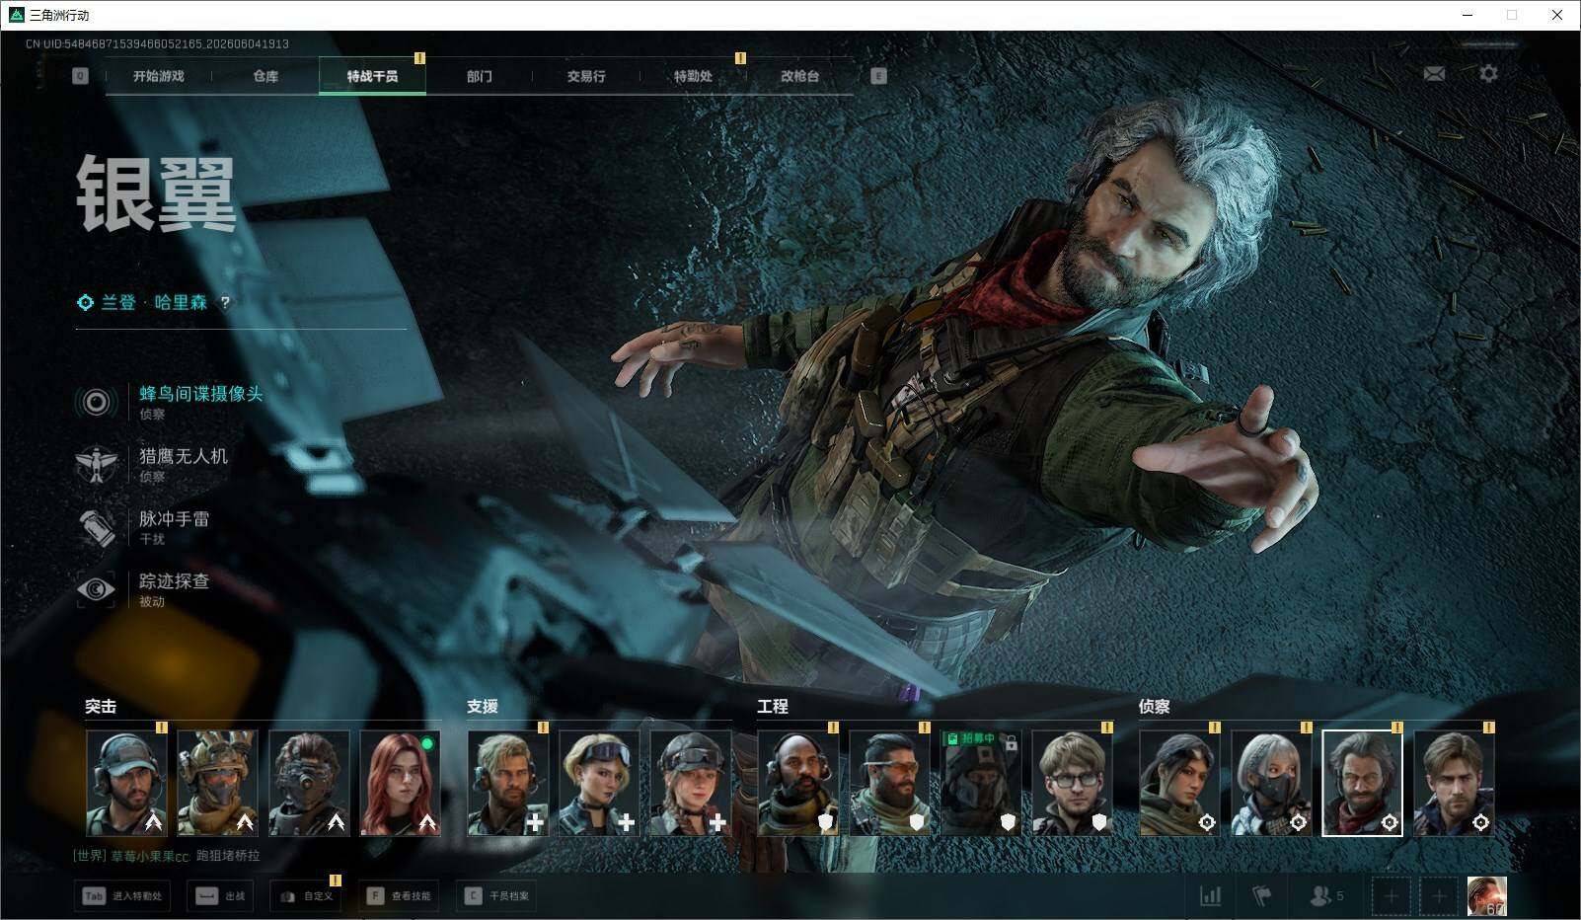Click the lock icon on recruiting operator
This screenshot has height=920, width=1581.
1011,742
